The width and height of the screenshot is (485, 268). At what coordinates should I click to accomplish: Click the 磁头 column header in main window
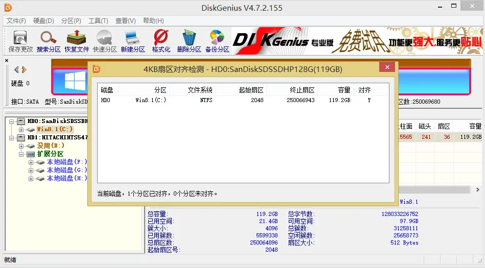tap(425, 126)
